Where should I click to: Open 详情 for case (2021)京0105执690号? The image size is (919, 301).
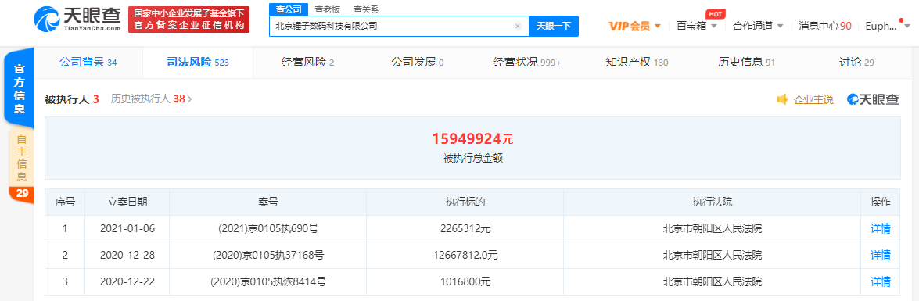click(881, 229)
